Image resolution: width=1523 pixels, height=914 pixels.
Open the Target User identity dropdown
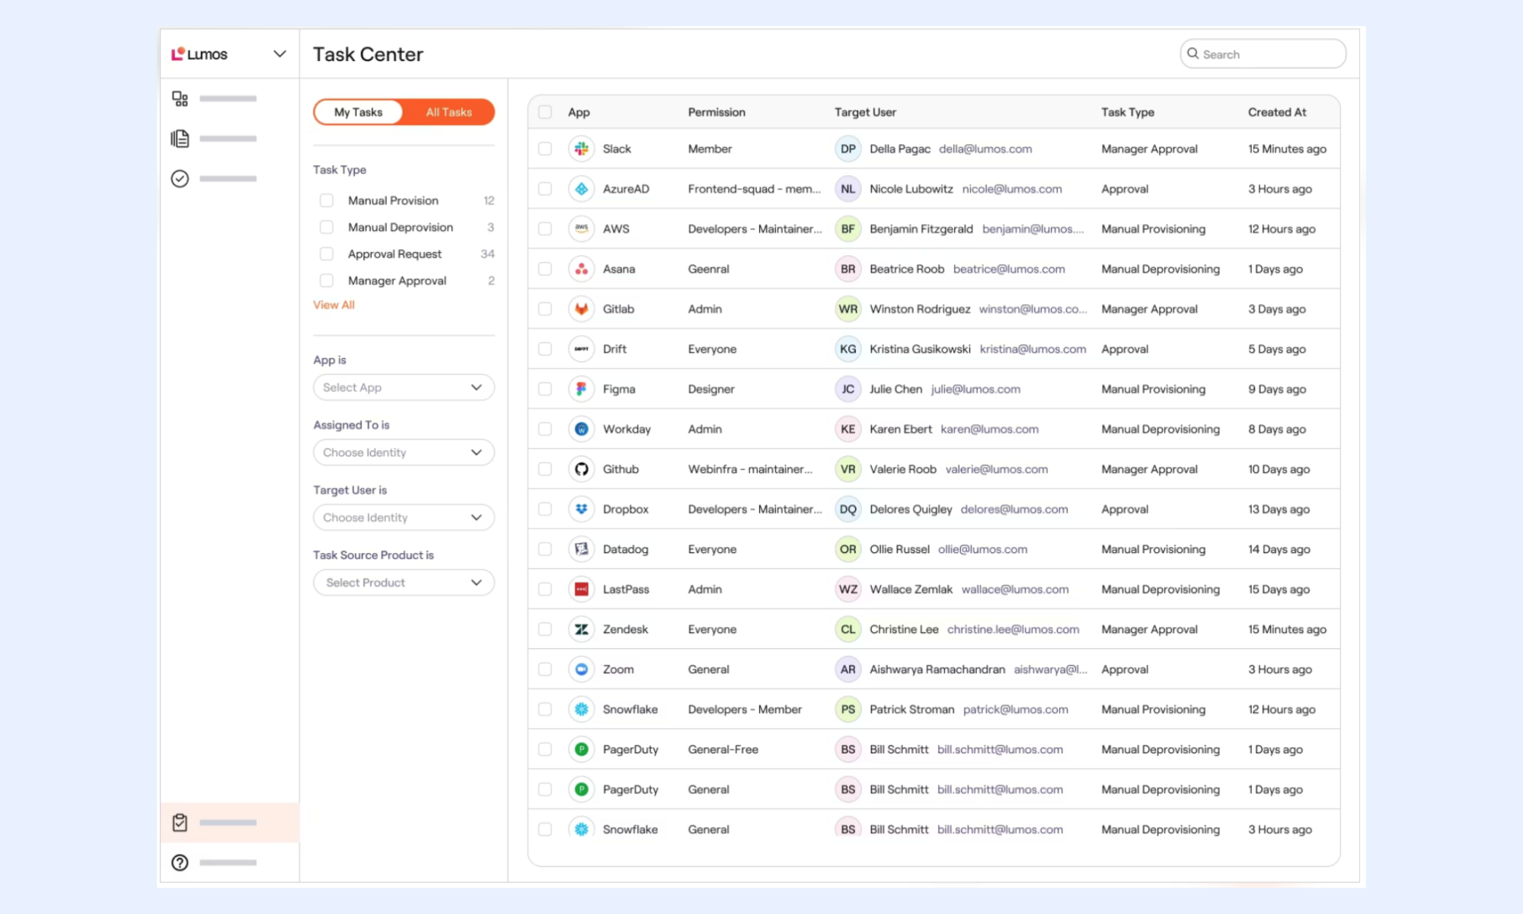coord(404,518)
